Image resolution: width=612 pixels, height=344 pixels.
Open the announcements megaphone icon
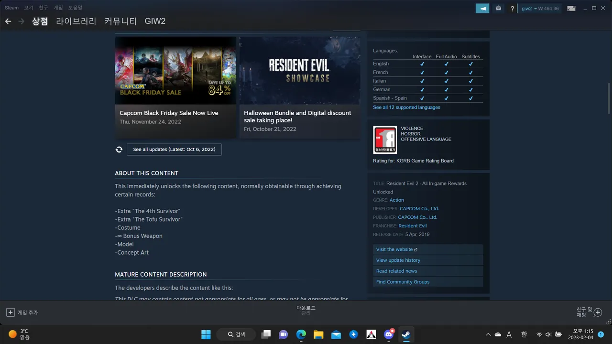(482, 8)
